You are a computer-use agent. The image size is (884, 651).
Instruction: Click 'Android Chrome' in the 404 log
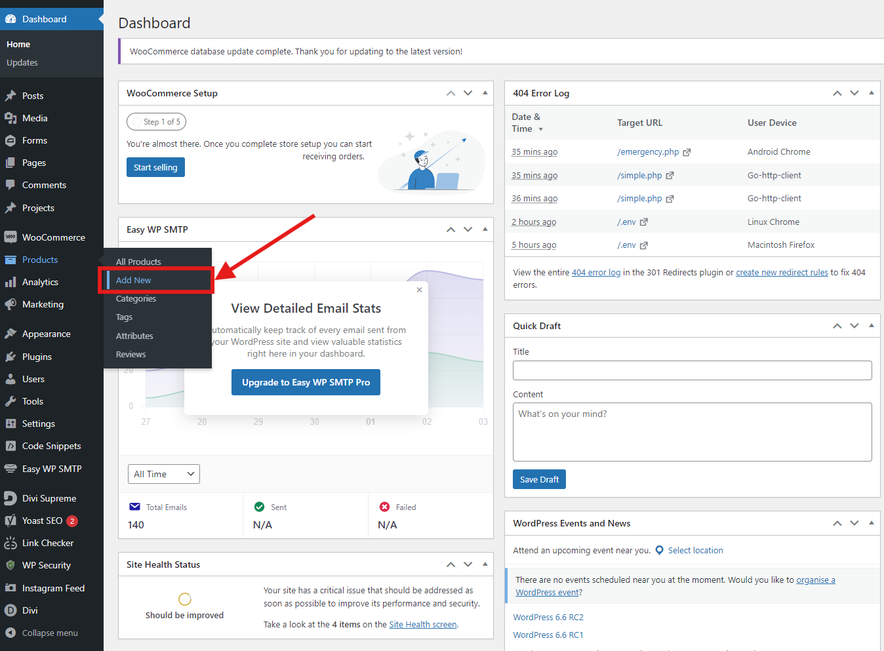coord(778,151)
